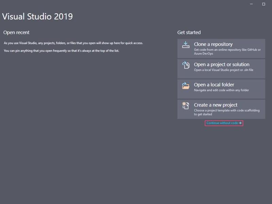
Task: Open the Clone a repository card title
Action: (x=213, y=44)
